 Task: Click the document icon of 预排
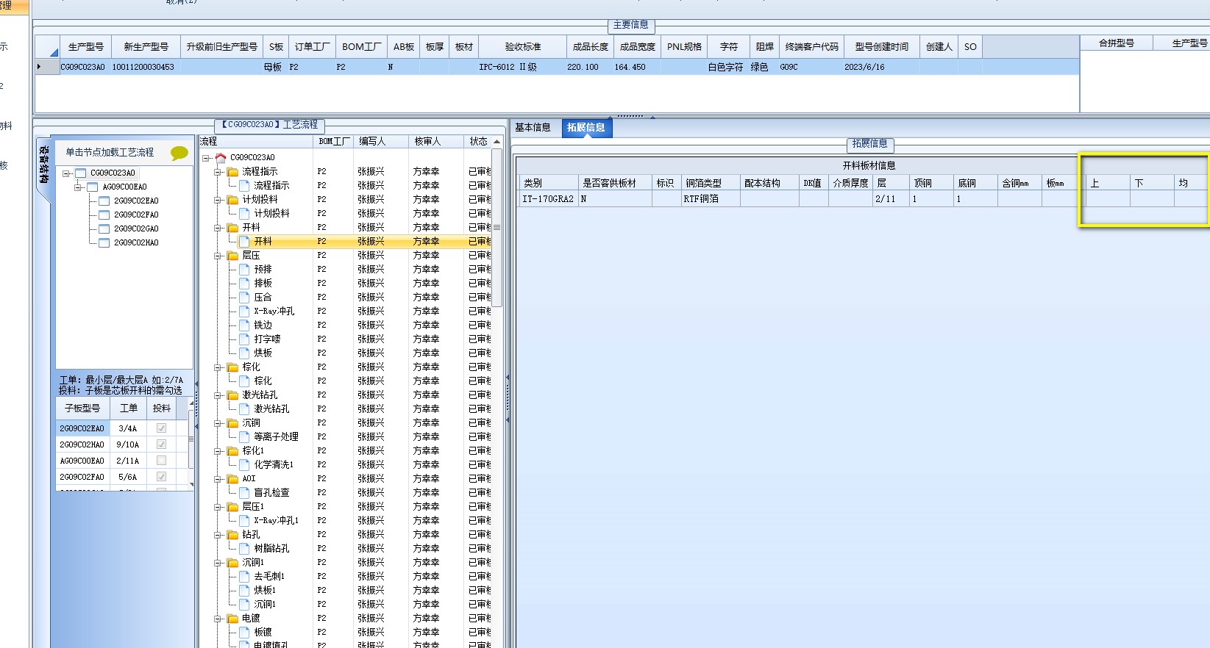244,269
